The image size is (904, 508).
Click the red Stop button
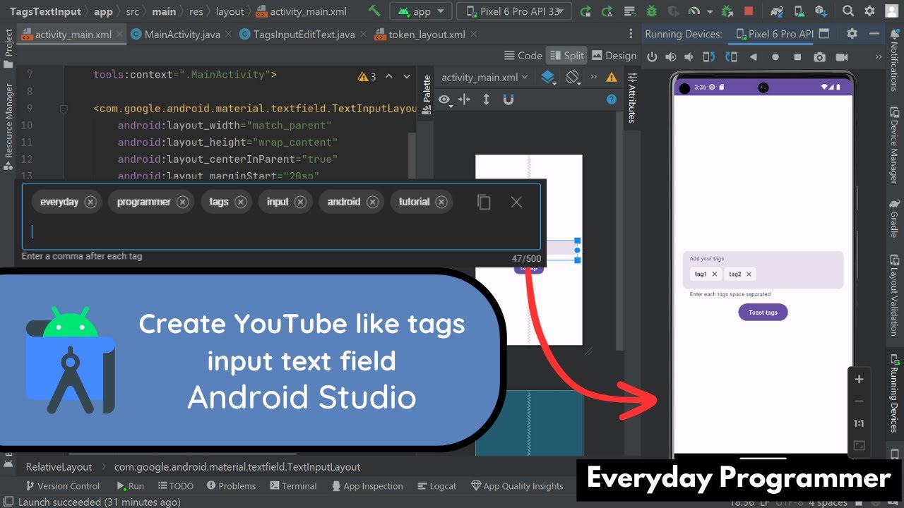(749, 11)
